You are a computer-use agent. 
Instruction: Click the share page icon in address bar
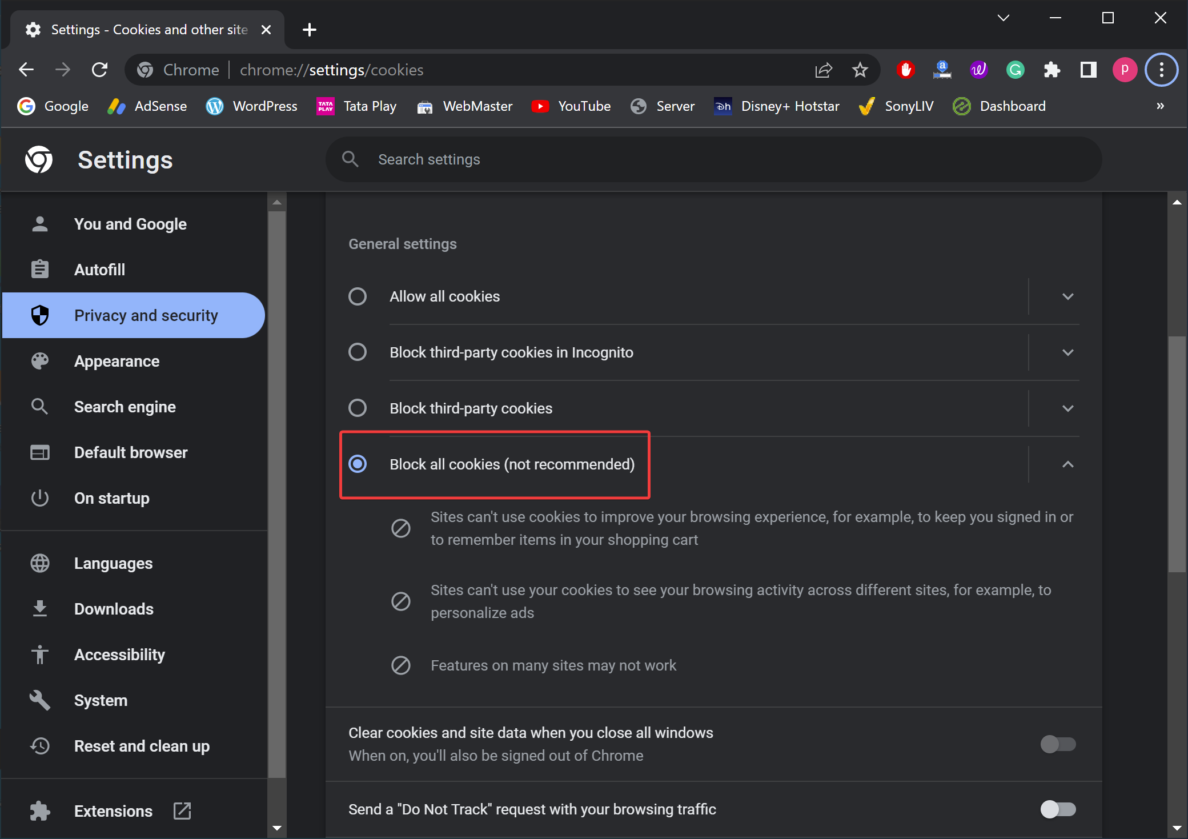point(824,70)
